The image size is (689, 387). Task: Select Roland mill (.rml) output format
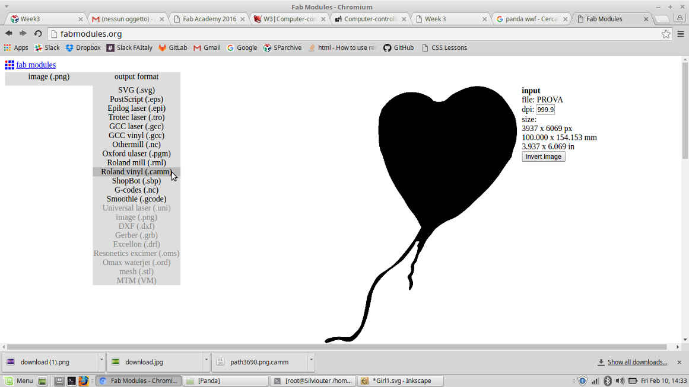(136, 163)
